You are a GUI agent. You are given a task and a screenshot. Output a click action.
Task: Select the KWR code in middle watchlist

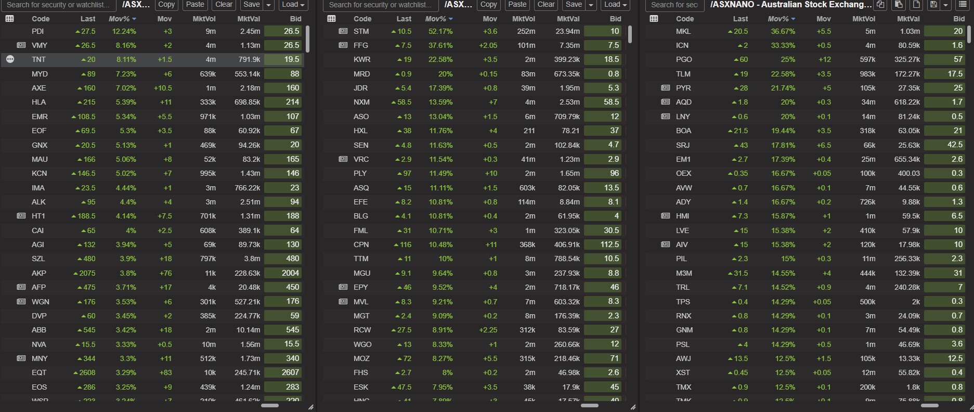pyautogui.click(x=362, y=59)
